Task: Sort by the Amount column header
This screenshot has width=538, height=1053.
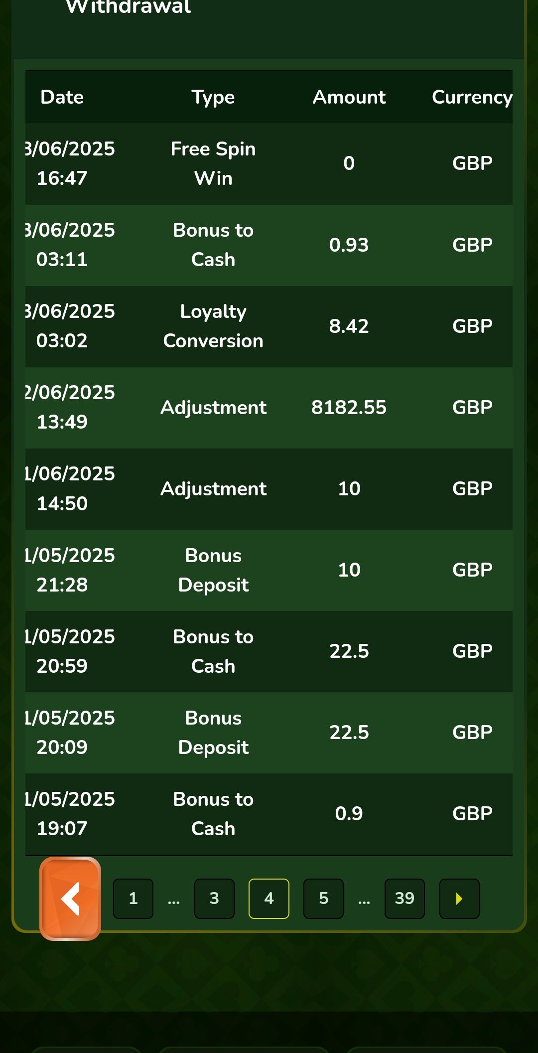Action: point(349,97)
